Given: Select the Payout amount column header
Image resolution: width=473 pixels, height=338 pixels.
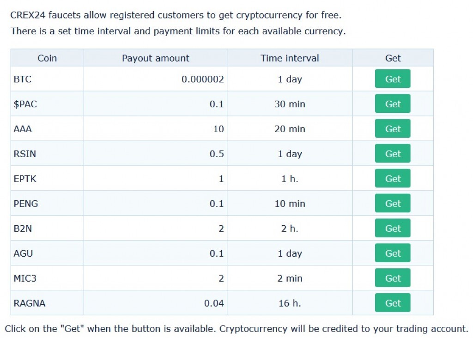Looking at the screenshot, I should pos(155,58).
